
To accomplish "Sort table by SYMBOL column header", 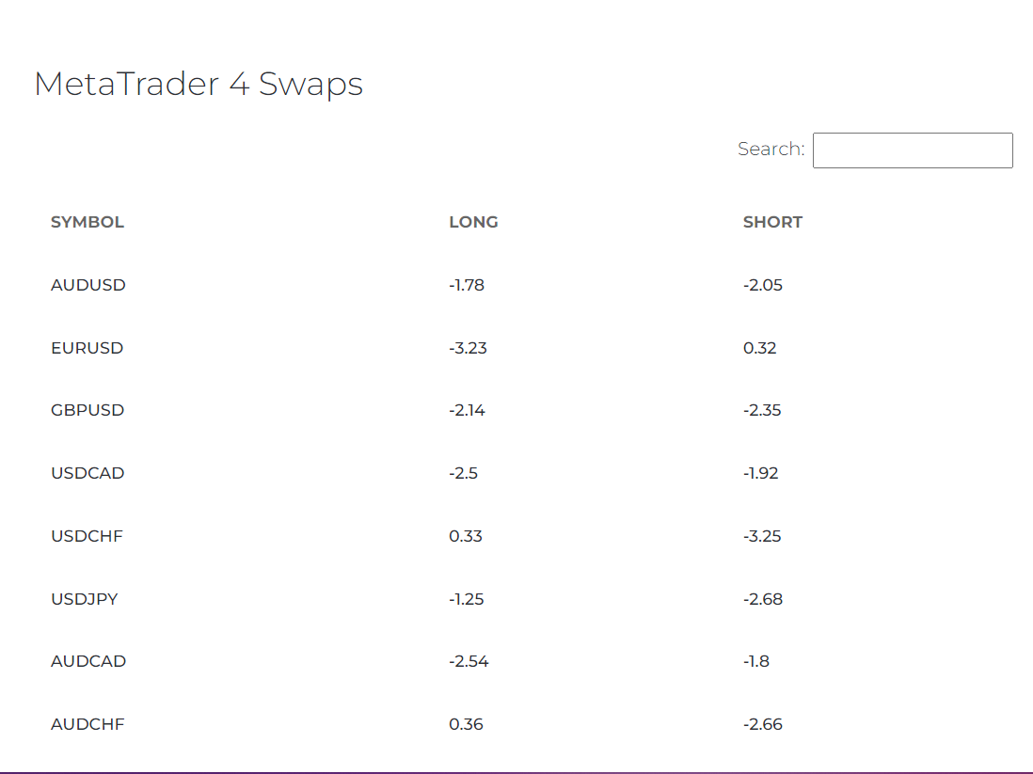I will tap(87, 222).
